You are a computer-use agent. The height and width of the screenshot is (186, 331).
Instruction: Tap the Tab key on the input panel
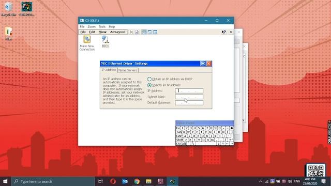pos(179,132)
